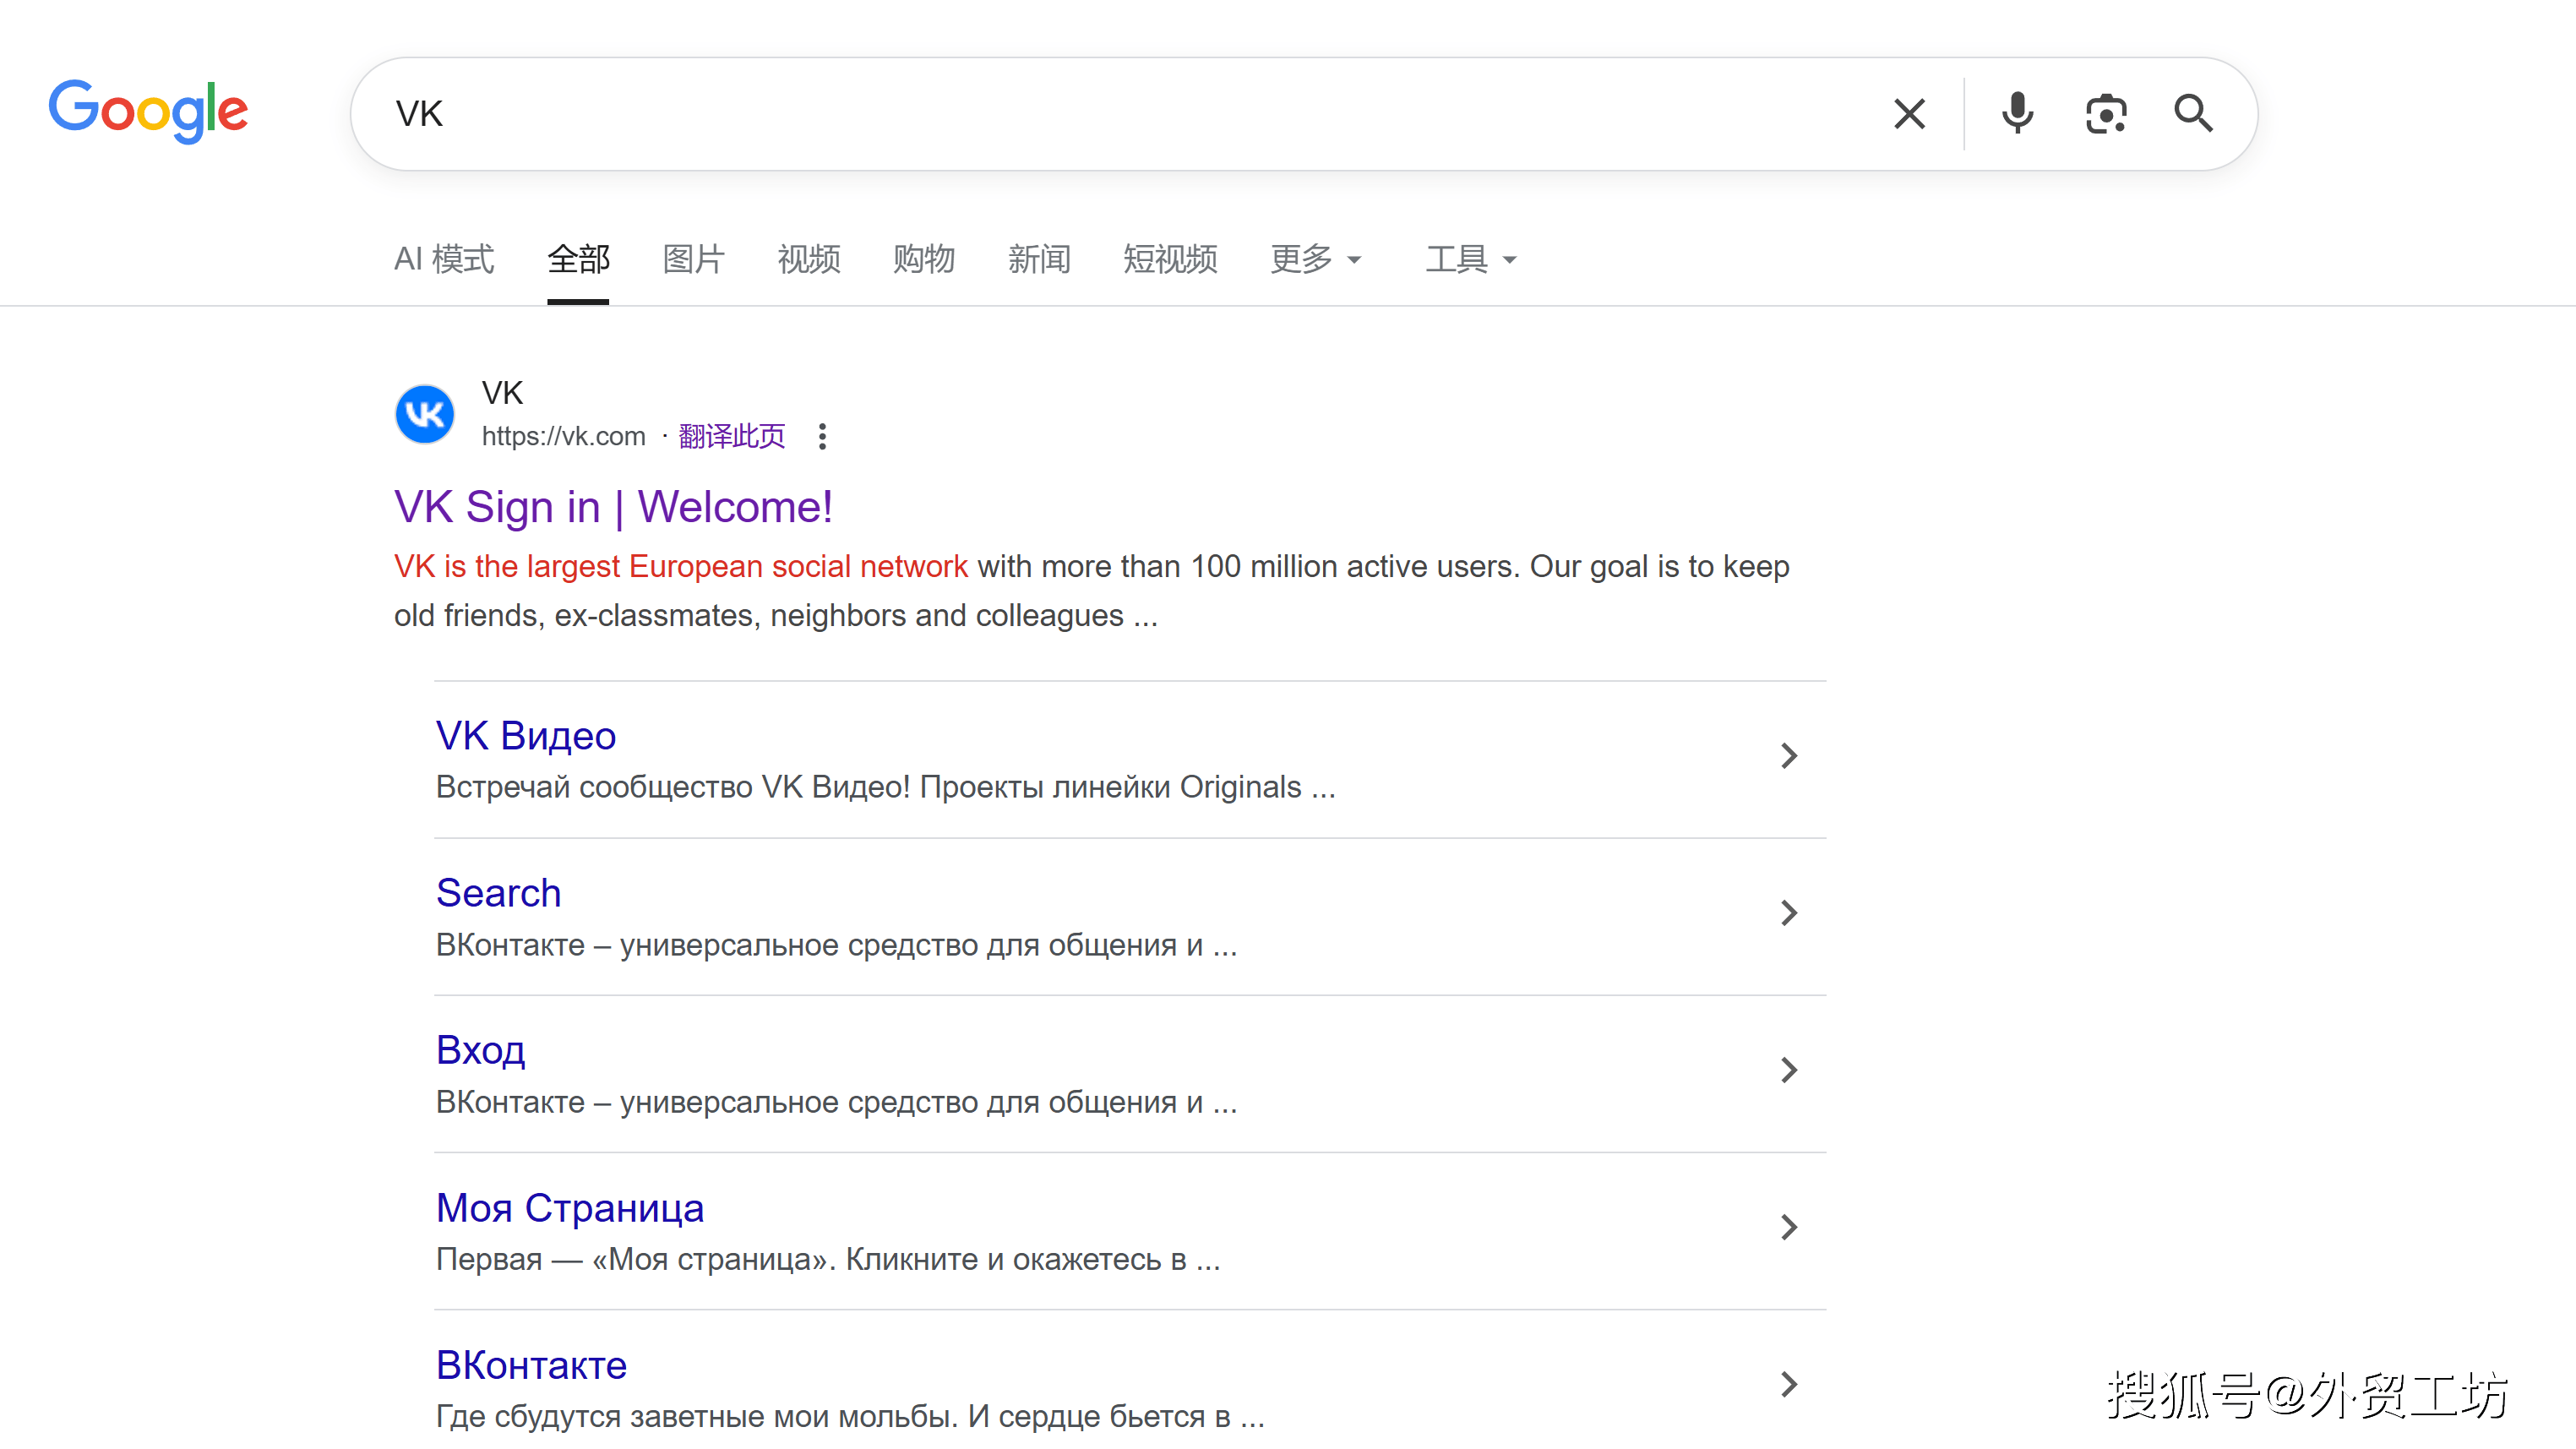
Task: Switch to the 图片 tab
Action: click(693, 259)
